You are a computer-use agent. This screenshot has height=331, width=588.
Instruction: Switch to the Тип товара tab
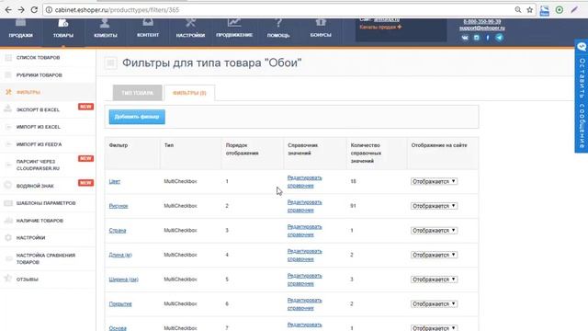point(137,93)
